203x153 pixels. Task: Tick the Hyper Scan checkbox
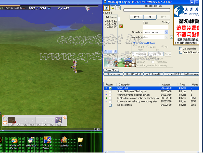(153, 62)
